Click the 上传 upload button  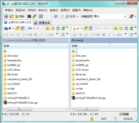click(x=9, y=35)
